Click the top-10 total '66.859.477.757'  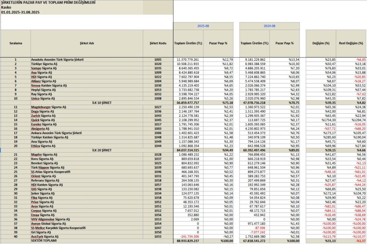pos(188,103)
